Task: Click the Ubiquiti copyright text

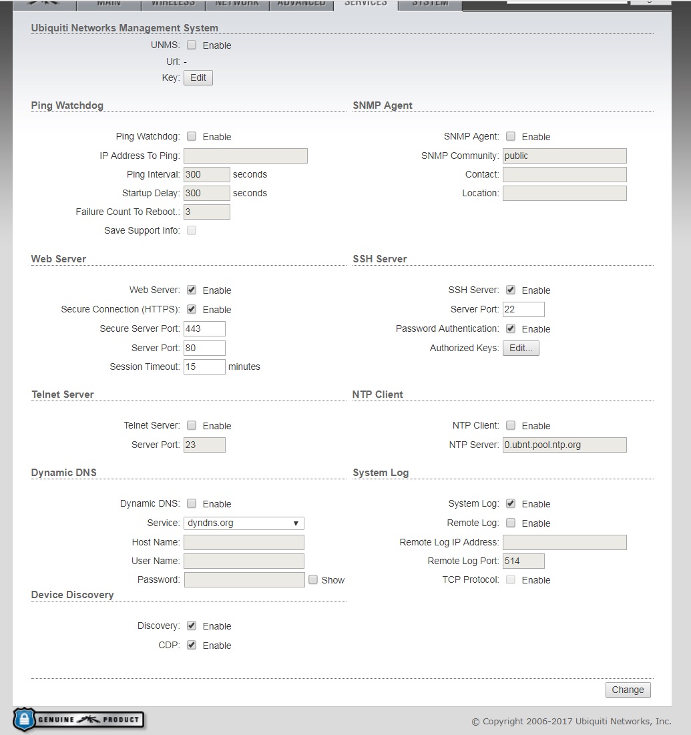Action: click(x=571, y=722)
